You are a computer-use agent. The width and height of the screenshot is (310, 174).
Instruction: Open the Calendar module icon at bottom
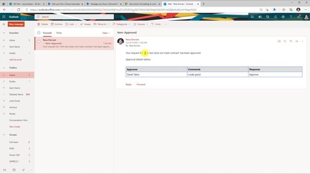(x=14, y=170)
